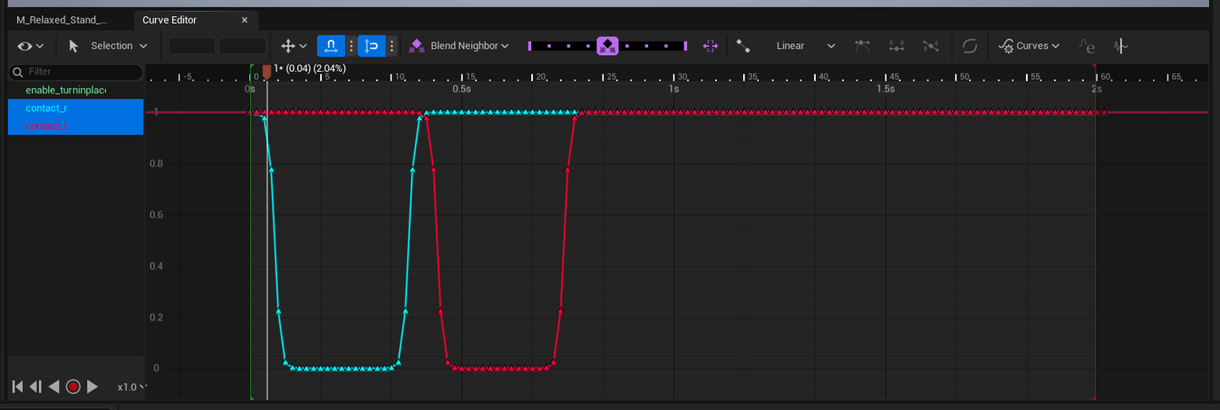Open value snapping options dots menu

pyautogui.click(x=392, y=46)
